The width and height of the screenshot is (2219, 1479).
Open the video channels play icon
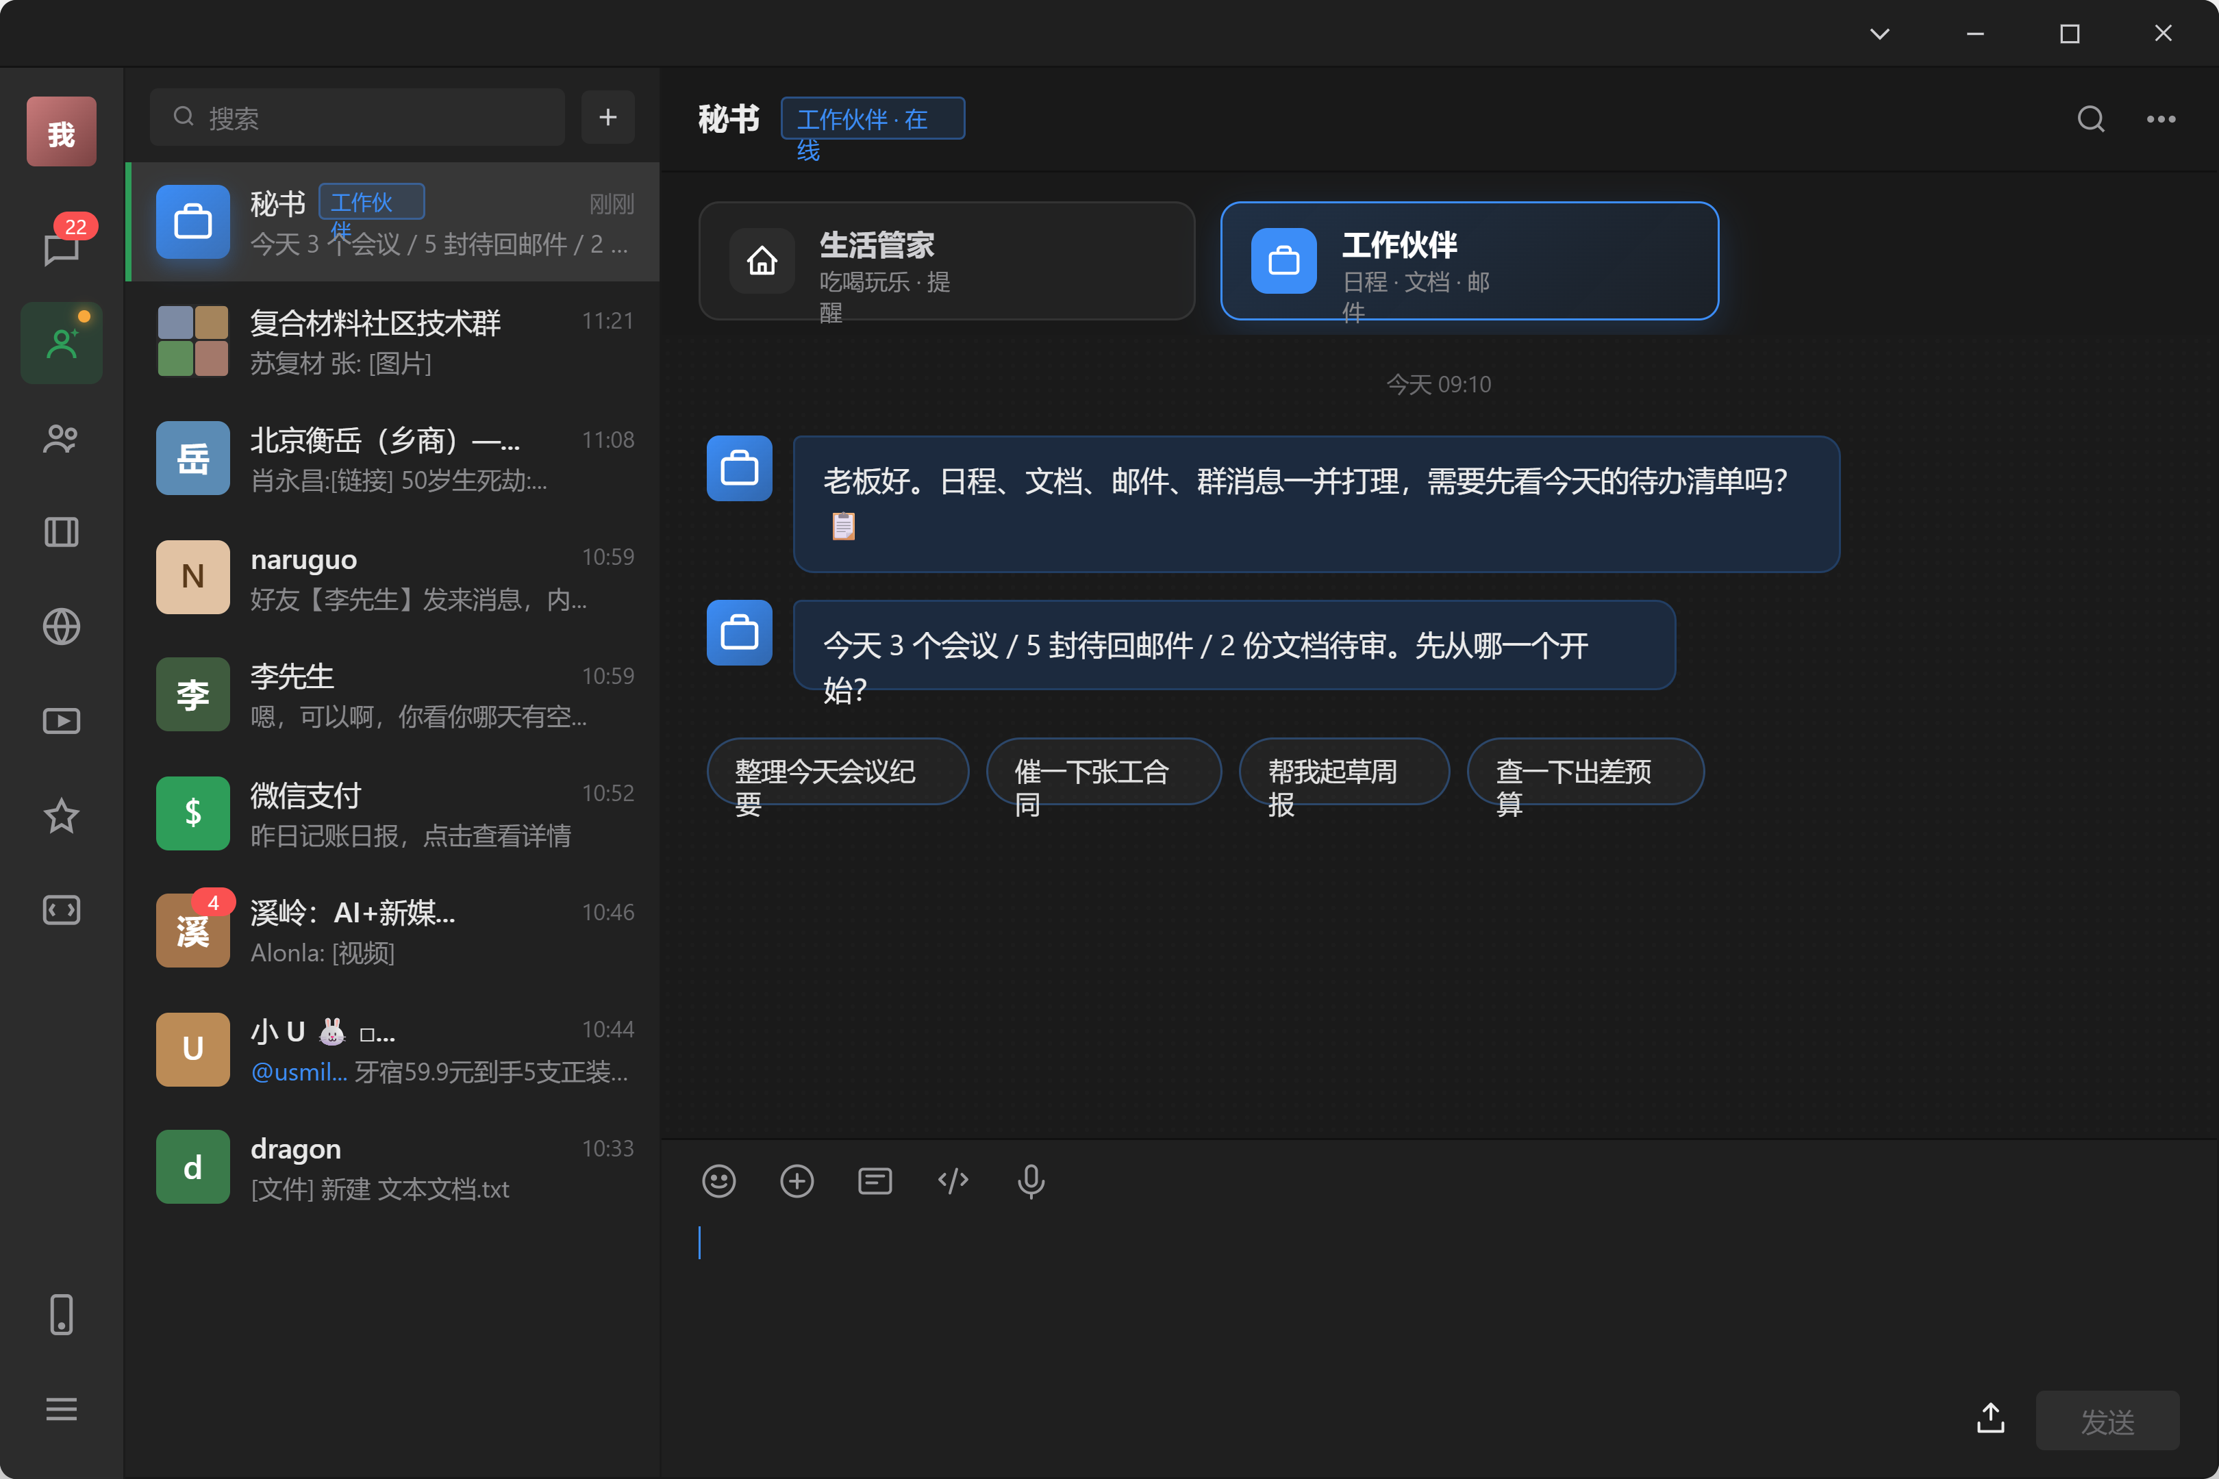pyautogui.click(x=62, y=720)
